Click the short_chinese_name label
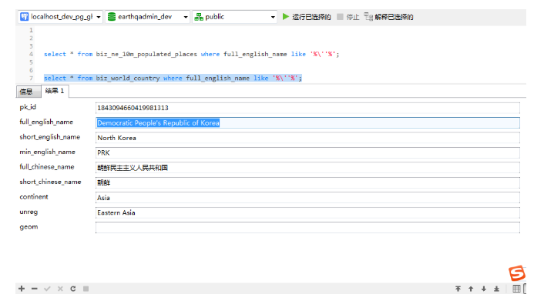534x301 pixels. click(x=50, y=182)
